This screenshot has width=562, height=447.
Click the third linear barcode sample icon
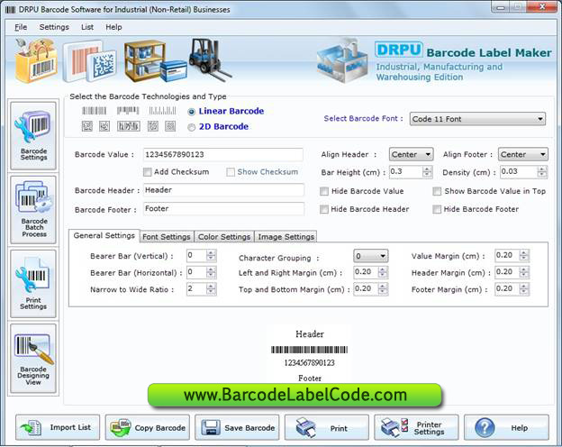(x=162, y=111)
